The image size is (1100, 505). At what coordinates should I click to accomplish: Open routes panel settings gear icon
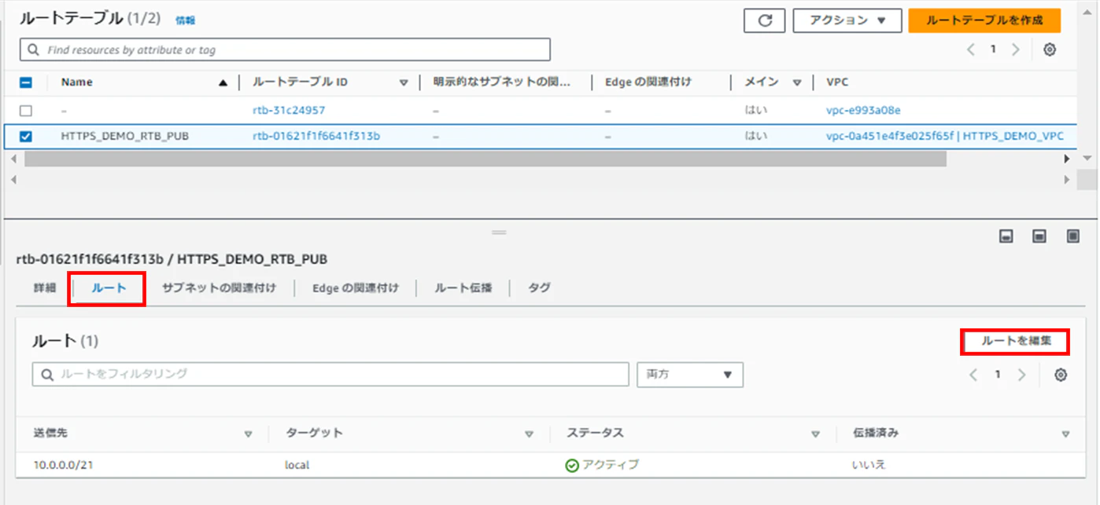(x=1060, y=375)
